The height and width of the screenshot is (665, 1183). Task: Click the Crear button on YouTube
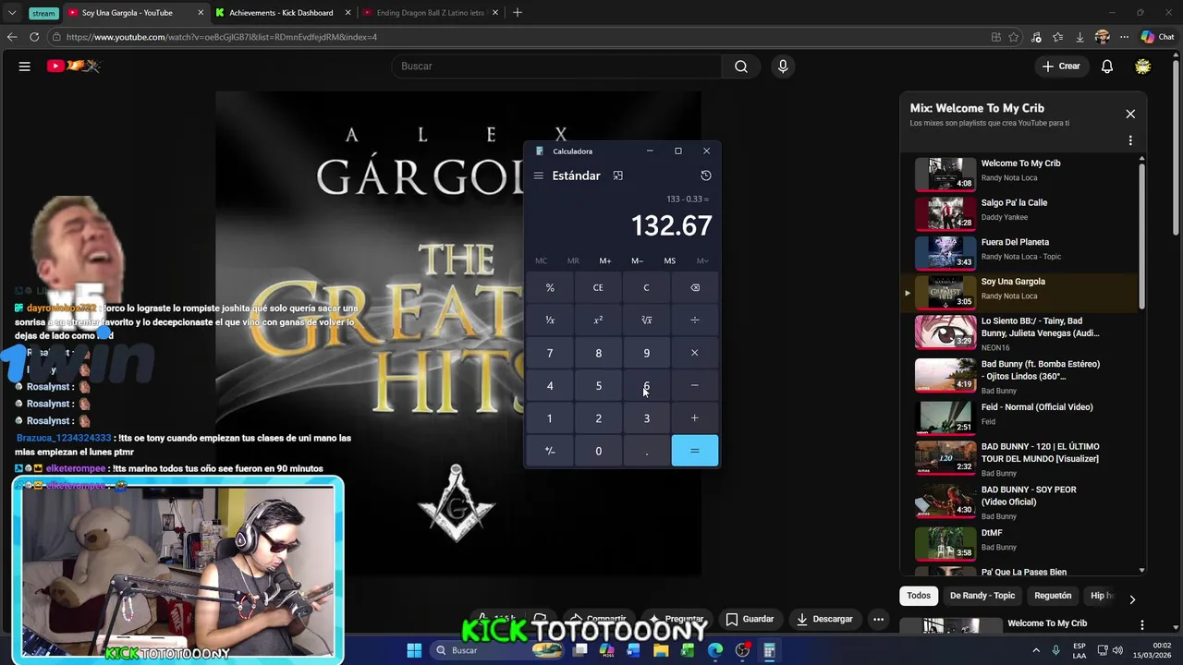pos(1061,66)
